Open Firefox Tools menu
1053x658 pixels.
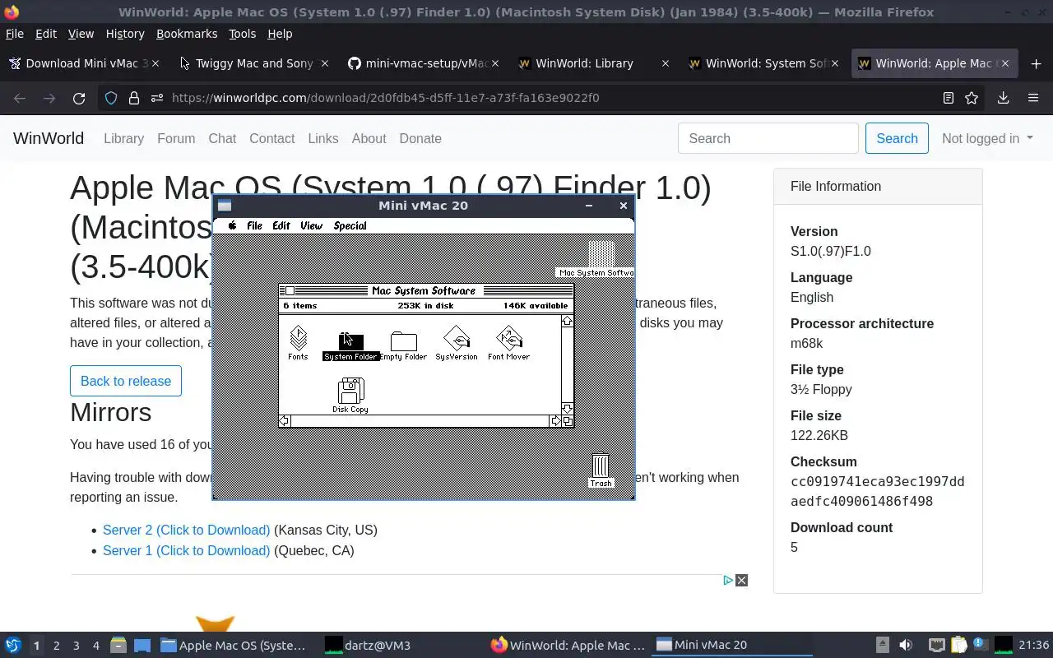[x=242, y=34]
